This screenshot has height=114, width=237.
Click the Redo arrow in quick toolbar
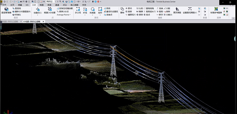7,2
